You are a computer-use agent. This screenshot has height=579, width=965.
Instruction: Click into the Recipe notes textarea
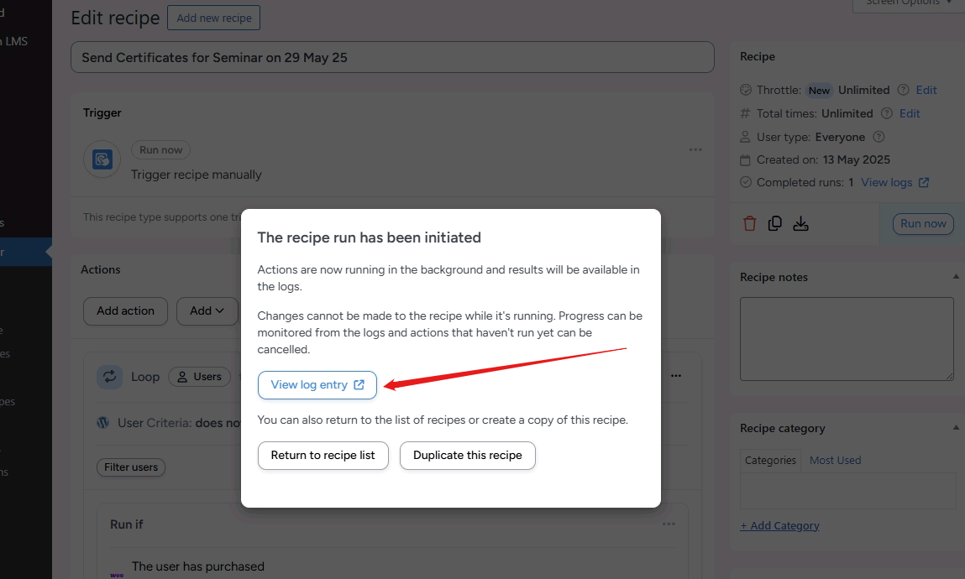847,339
